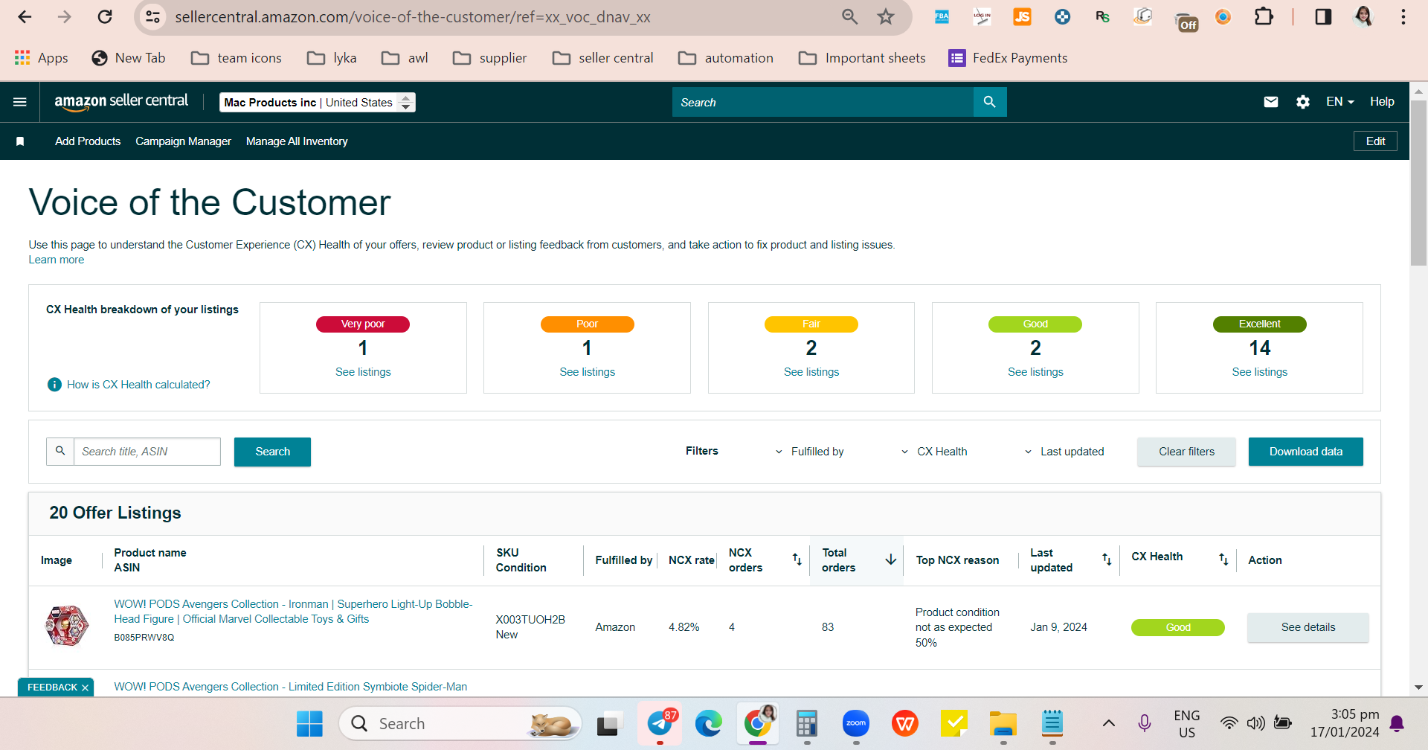Screen dimensions: 1428x750
Task: Sort by the Total orders down arrow
Action: (890, 560)
